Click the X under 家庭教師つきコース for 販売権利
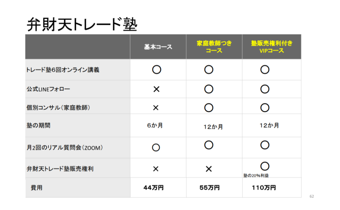 coord(209,169)
